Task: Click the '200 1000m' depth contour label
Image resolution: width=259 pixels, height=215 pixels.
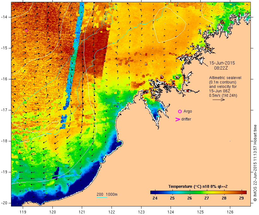Action: coord(107,194)
